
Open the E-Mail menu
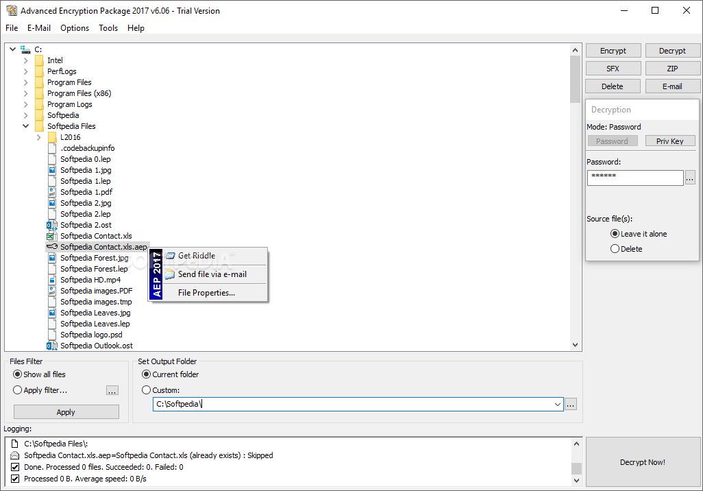[x=39, y=28]
